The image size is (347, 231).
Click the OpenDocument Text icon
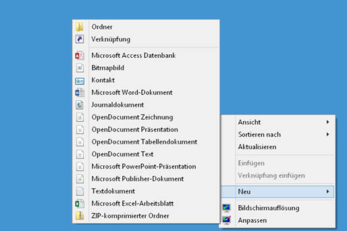[80, 155]
